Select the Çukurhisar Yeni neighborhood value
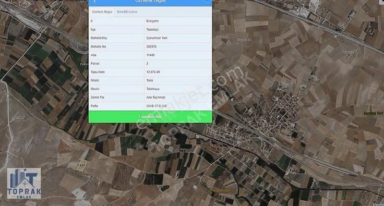 coord(157,38)
